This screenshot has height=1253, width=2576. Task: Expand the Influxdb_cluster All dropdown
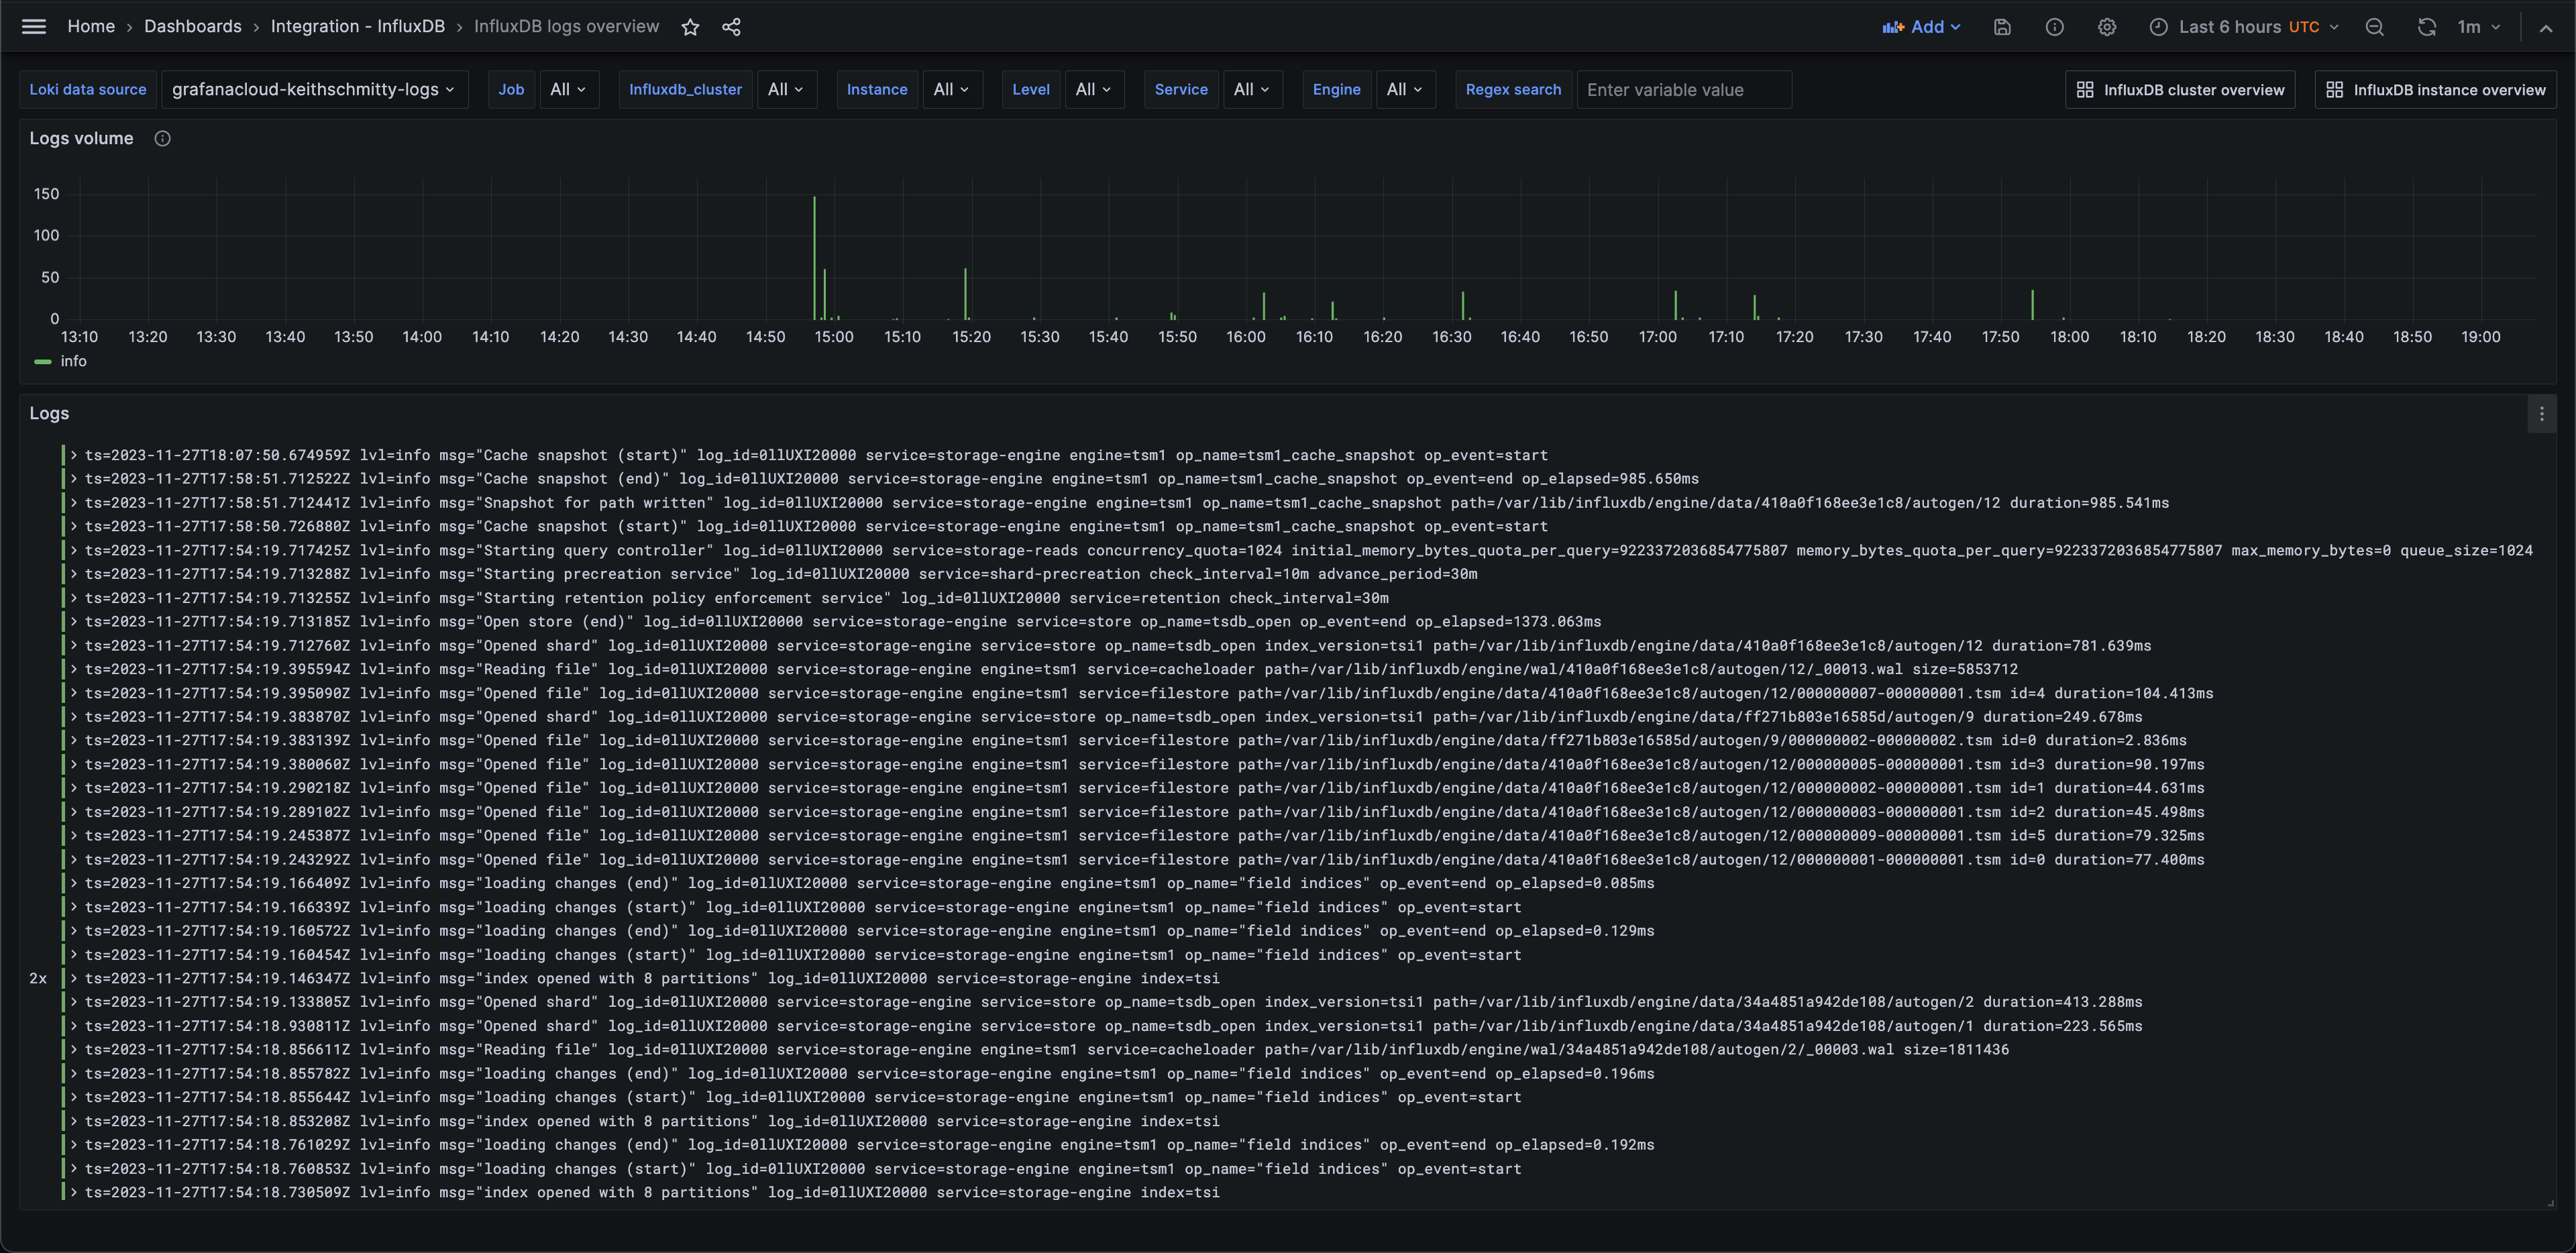tap(784, 89)
